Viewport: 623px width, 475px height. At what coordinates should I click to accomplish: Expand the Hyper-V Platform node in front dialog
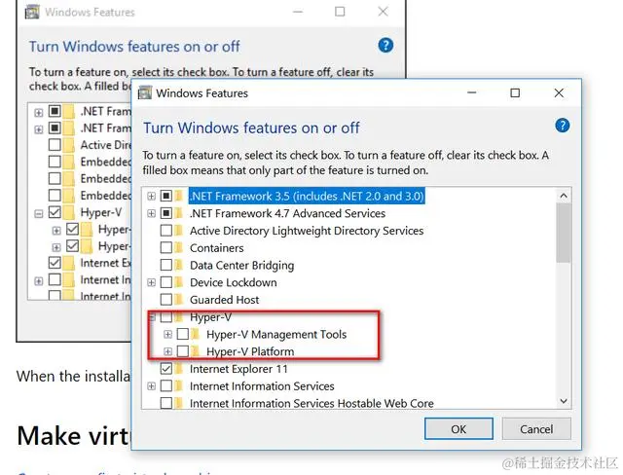click(167, 351)
